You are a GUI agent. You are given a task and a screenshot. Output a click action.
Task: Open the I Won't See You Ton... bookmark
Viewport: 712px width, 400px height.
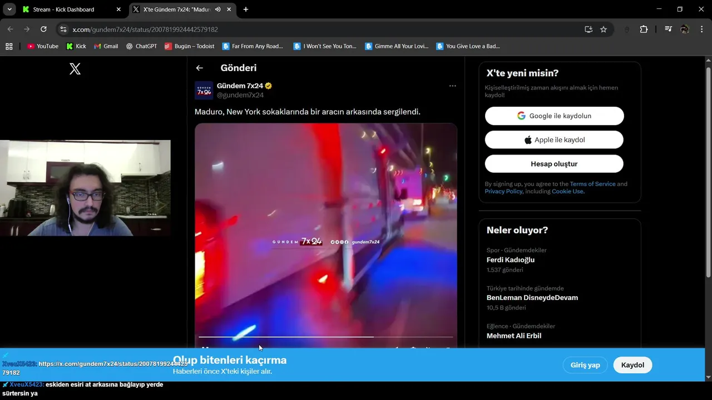(325, 46)
